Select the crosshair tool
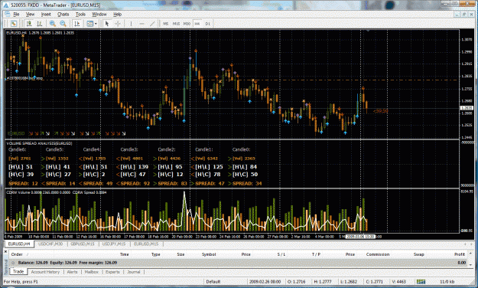 pyautogui.click(x=117, y=24)
